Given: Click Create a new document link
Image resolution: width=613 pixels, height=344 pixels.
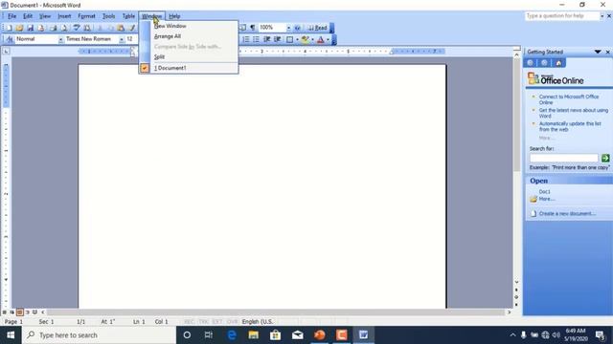Looking at the screenshot, I should point(567,214).
